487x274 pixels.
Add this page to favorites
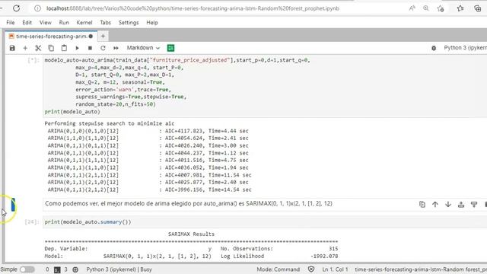click(x=441, y=8)
